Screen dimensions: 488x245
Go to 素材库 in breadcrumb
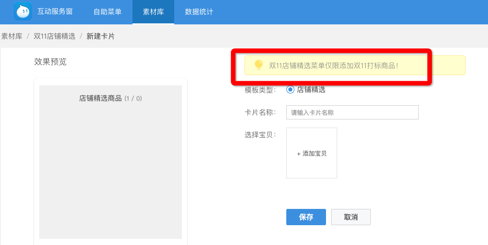pyautogui.click(x=12, y=36)
